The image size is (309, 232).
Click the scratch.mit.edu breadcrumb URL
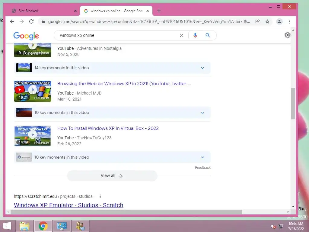point(53,196)
